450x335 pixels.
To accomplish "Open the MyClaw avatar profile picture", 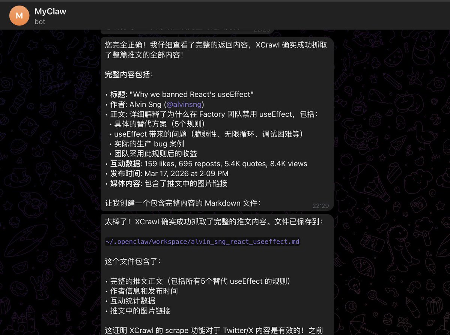I will [x=19, y=16].
